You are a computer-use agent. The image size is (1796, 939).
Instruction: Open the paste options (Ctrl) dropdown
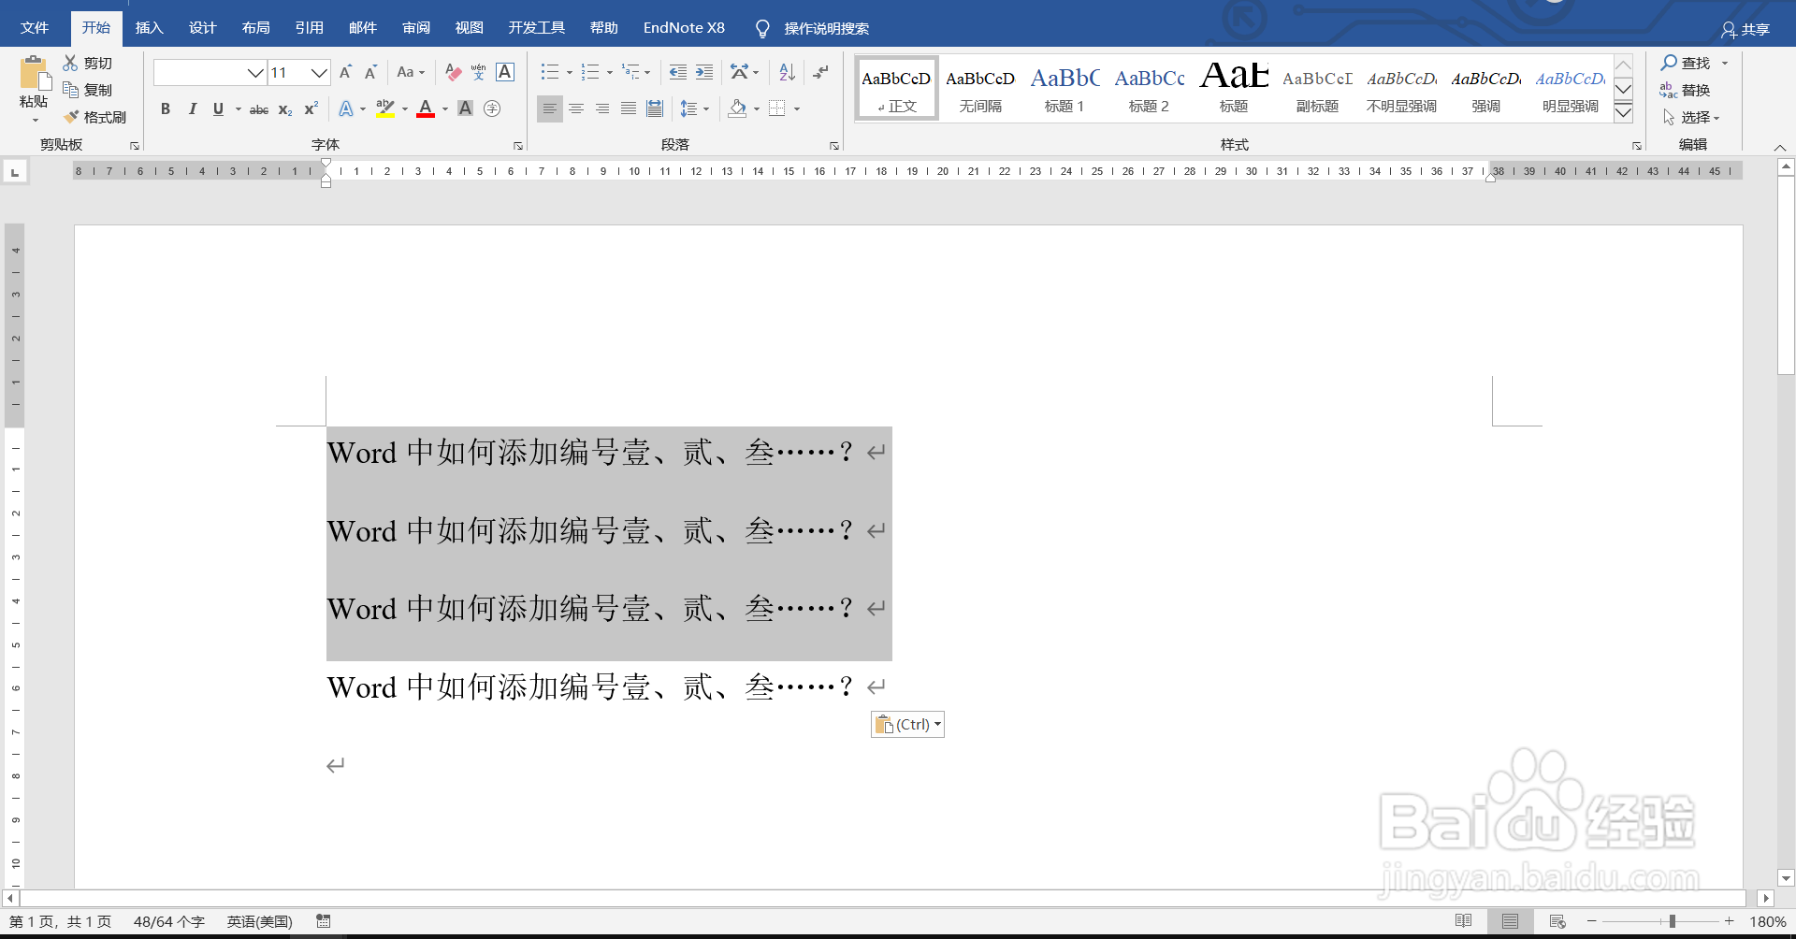907,724
